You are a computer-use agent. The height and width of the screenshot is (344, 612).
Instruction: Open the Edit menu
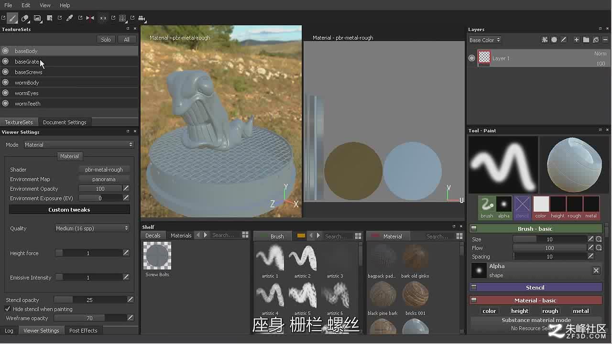(x=26, y=5)
